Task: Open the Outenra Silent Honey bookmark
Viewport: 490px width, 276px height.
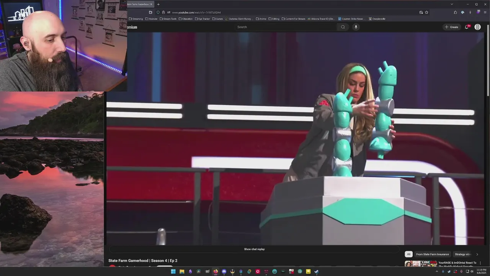Action: click(239, 19)
